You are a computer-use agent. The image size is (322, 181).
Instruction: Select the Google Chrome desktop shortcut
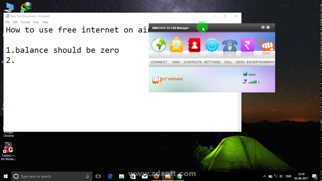point(9,134)
